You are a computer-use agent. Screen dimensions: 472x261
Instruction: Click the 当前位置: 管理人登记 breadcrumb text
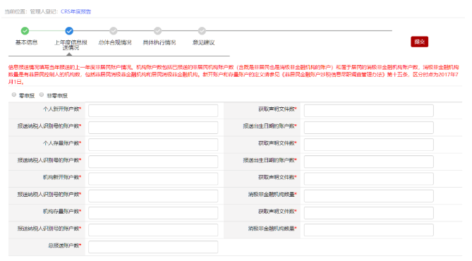[x=32, y=11]
